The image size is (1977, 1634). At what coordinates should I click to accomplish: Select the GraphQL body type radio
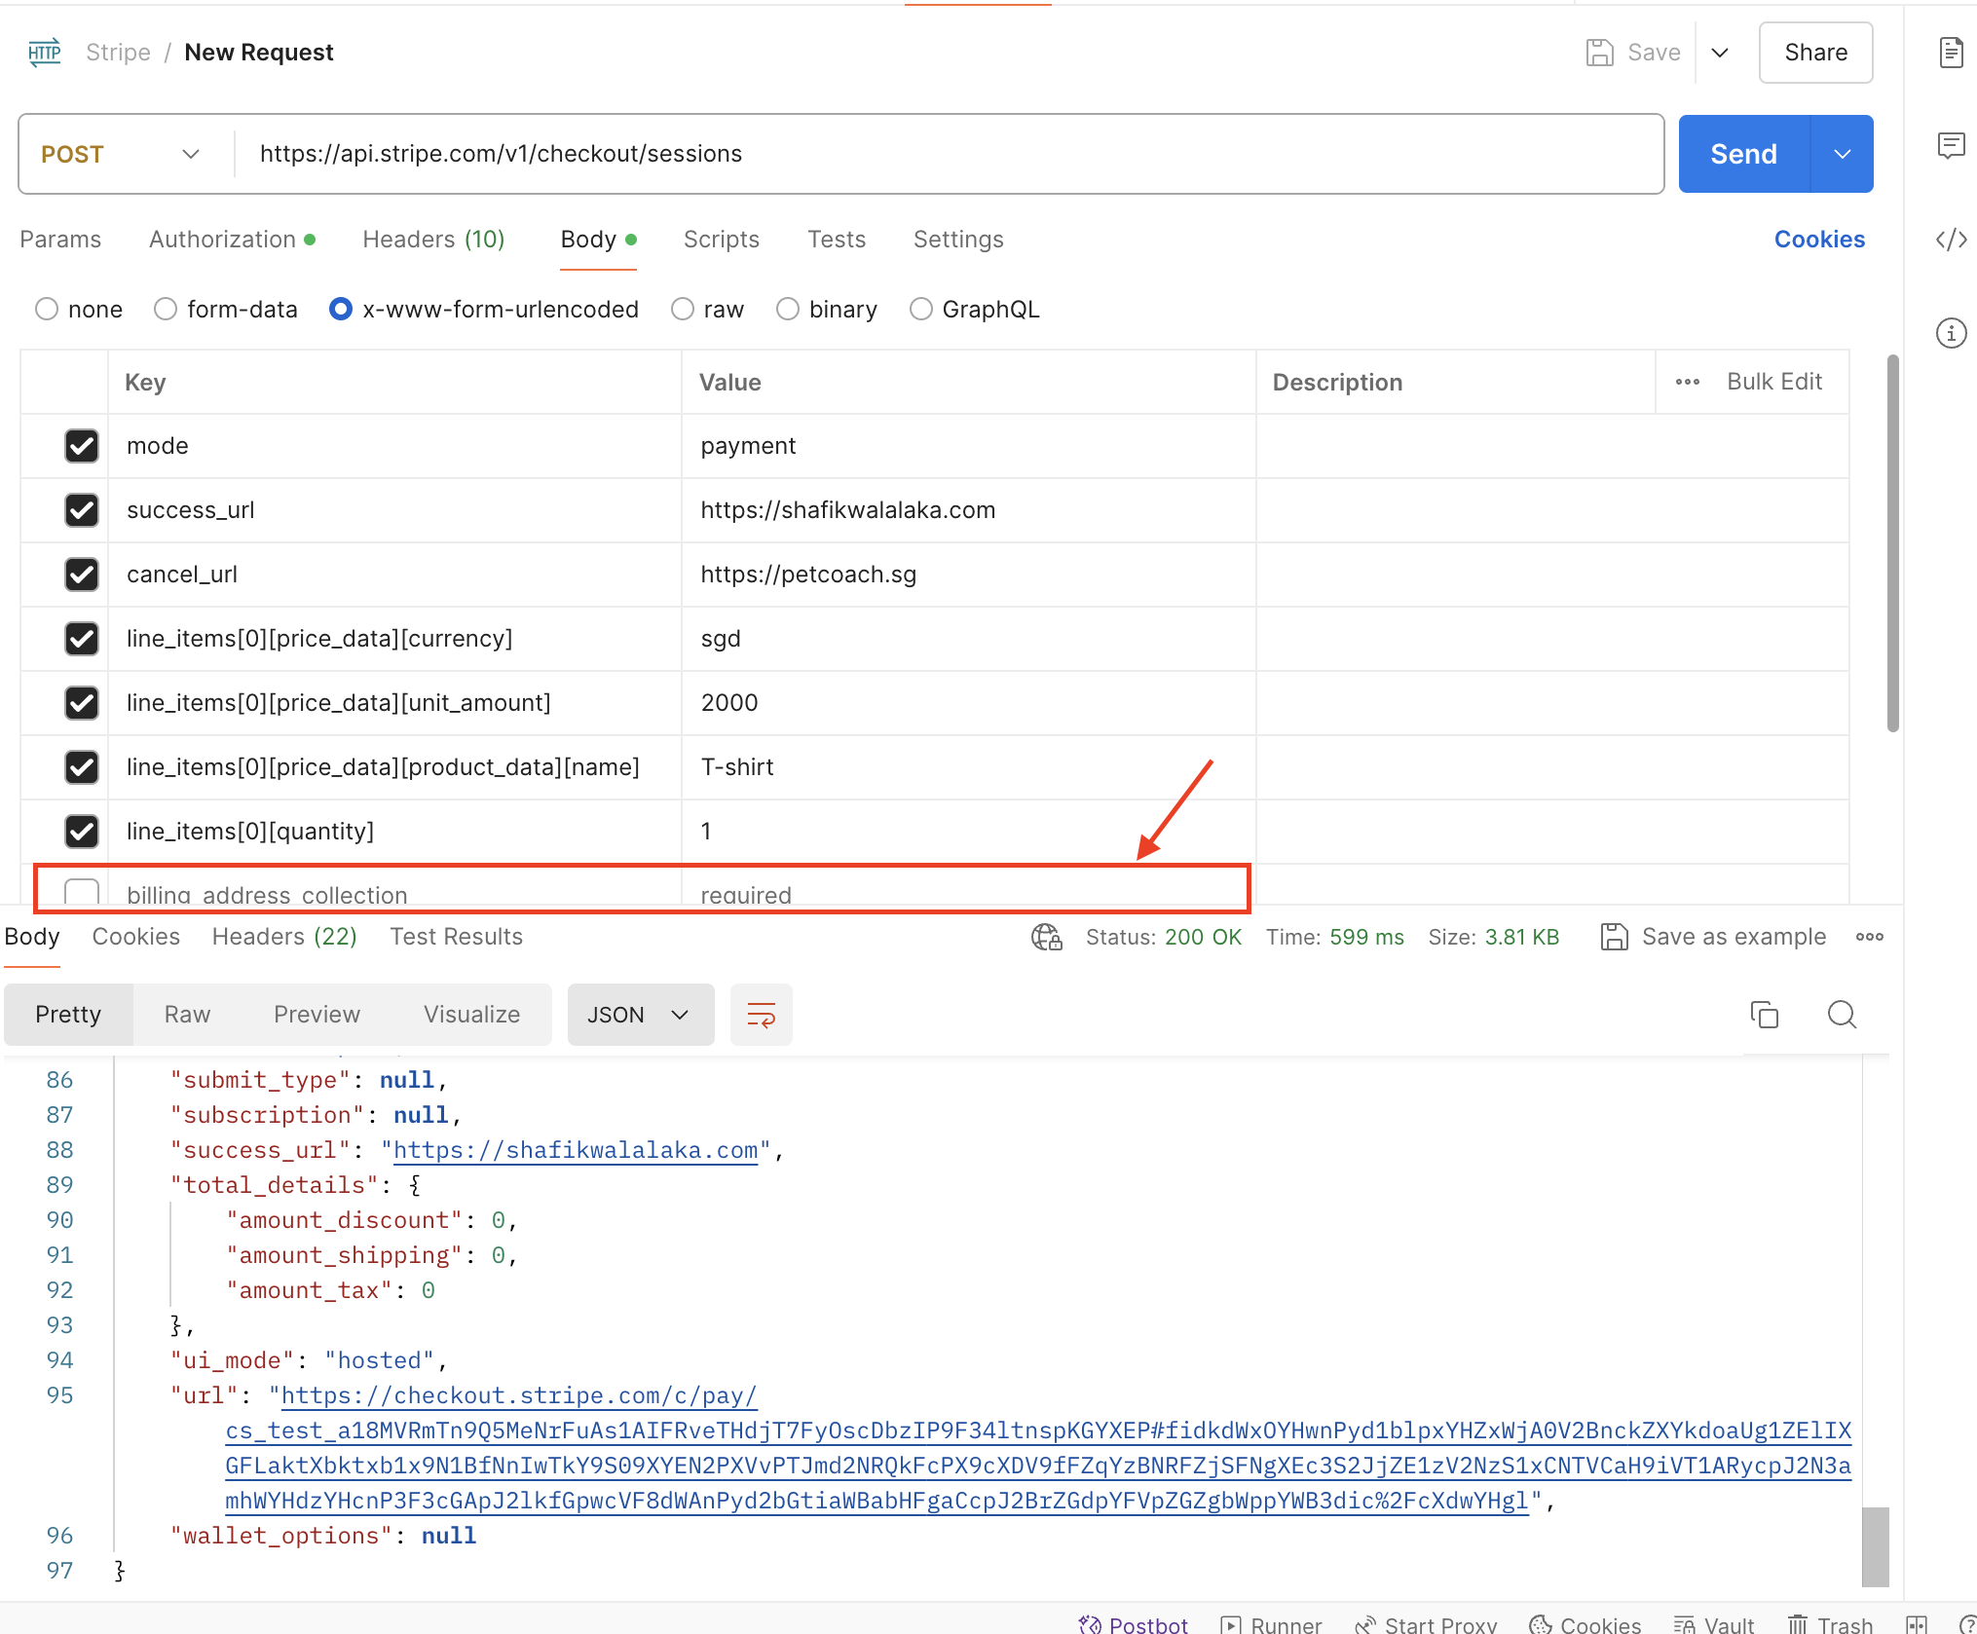[920, 310]
